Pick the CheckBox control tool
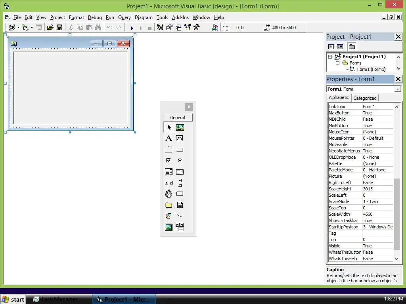The width and height of the screenshot is (406, 304). (x=169, y=160)
